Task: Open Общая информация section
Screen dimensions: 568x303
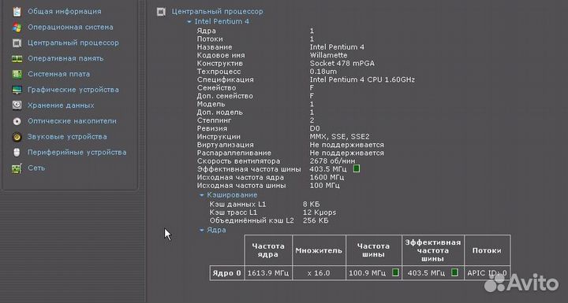Action: pyautogui.click(x=65, y=12)
